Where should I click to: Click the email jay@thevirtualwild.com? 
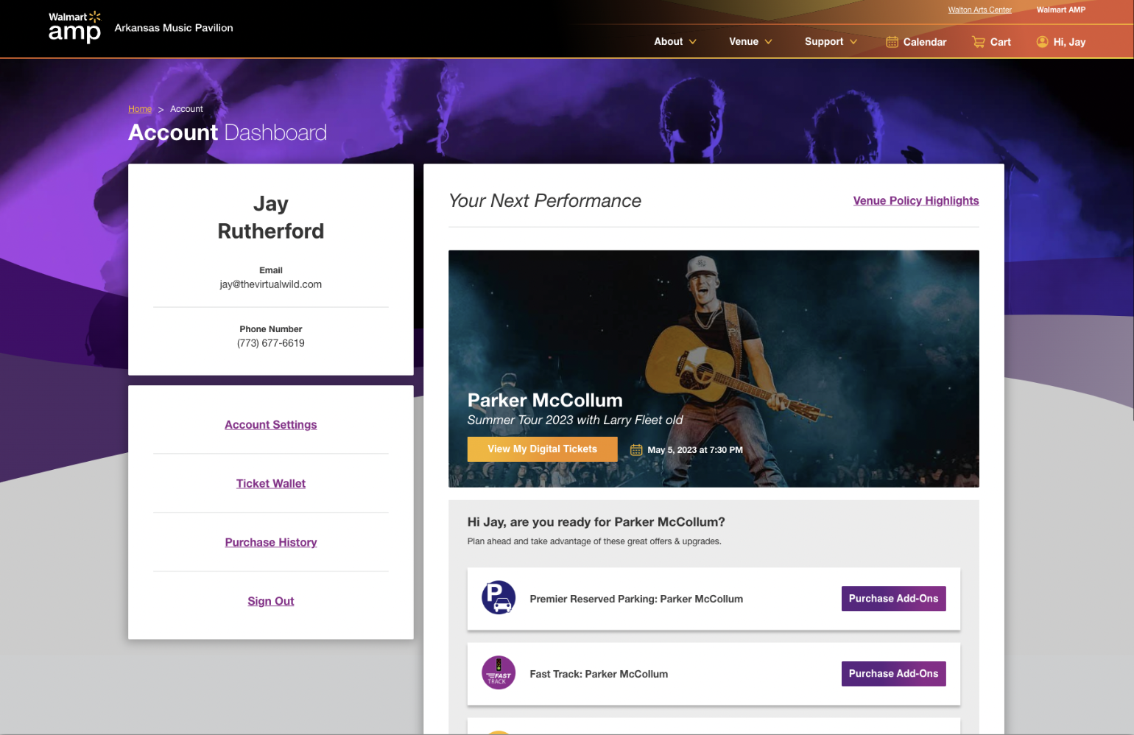tap(271, 284)
